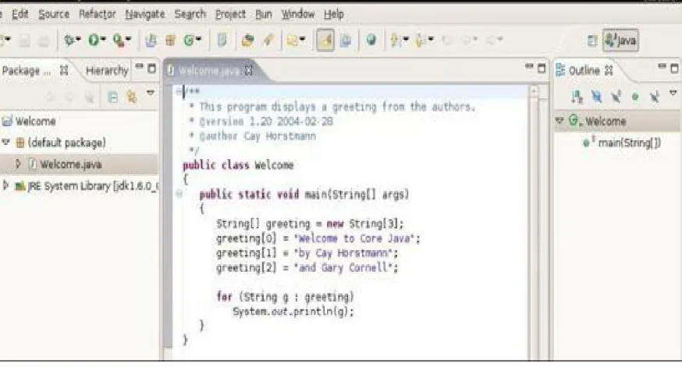Toggle Hide Local Types in Outline toolbar
682x367 pixels.
coord(655,97)
